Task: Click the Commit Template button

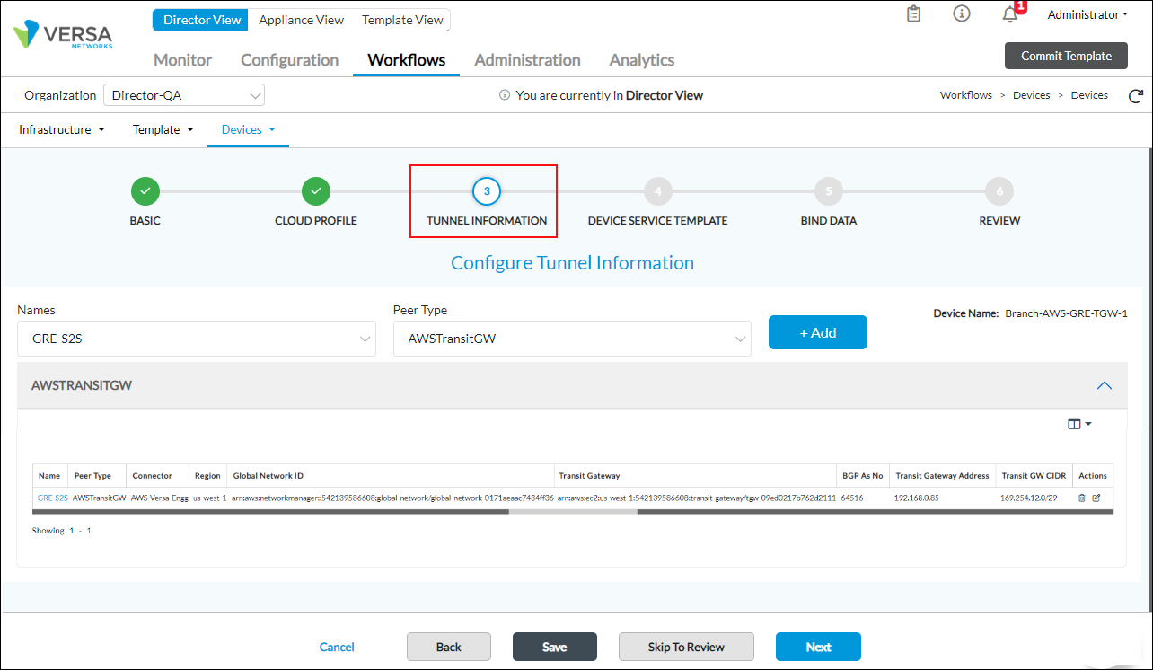Action: 1066,56
